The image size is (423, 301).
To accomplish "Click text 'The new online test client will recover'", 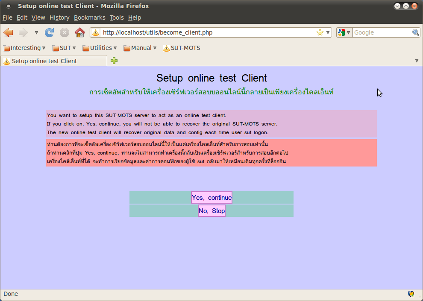I will (x=95, y=133).
